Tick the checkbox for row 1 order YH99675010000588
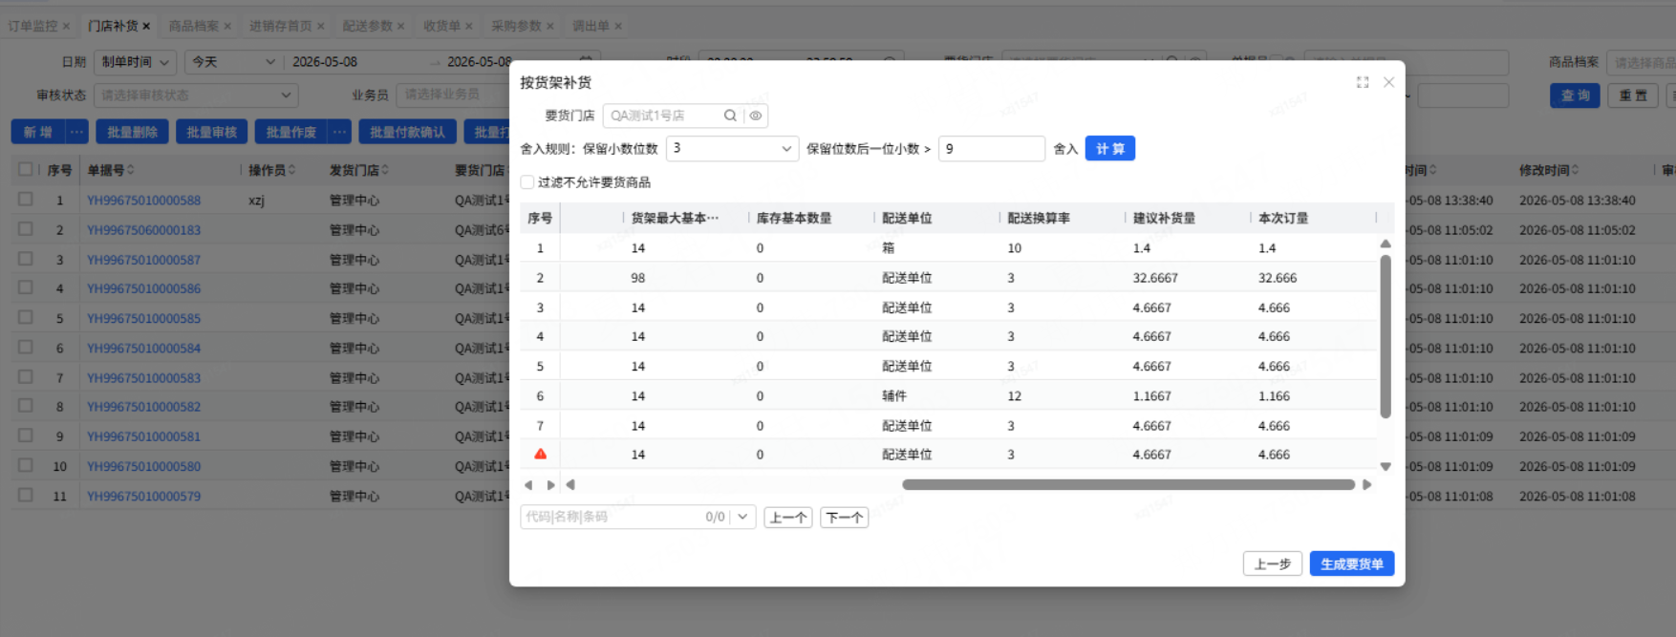The width and height of the screenshot is (1676, 637). (26, 200)
